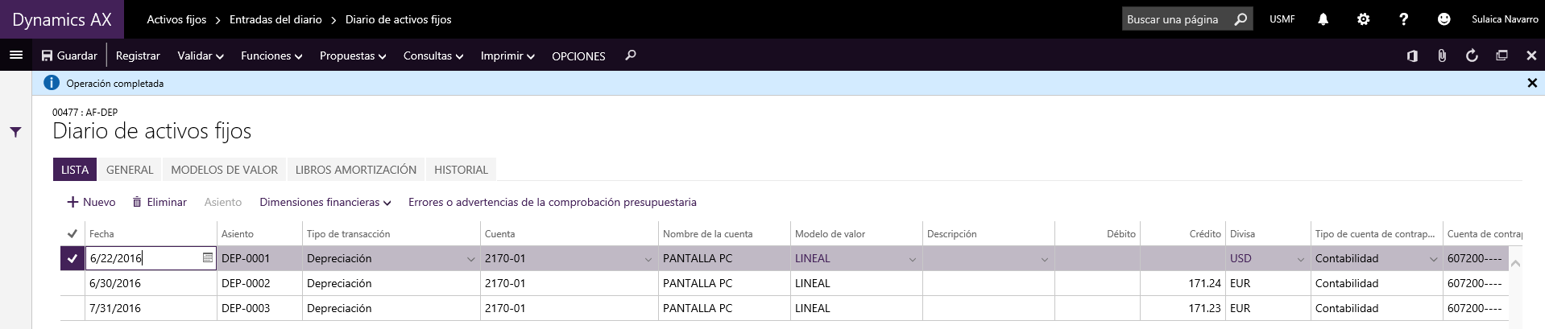Click the action bar search magnifier
The height and width of the screenshot is (329, 1545).
tap(631, 56)
